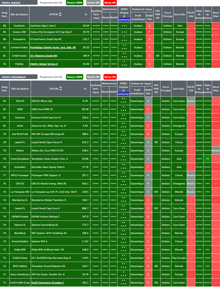Viewport: 220px width, 287px height.
Task: Click Contrarian label in Profil Audace header
Action: (x=124, y=20)
